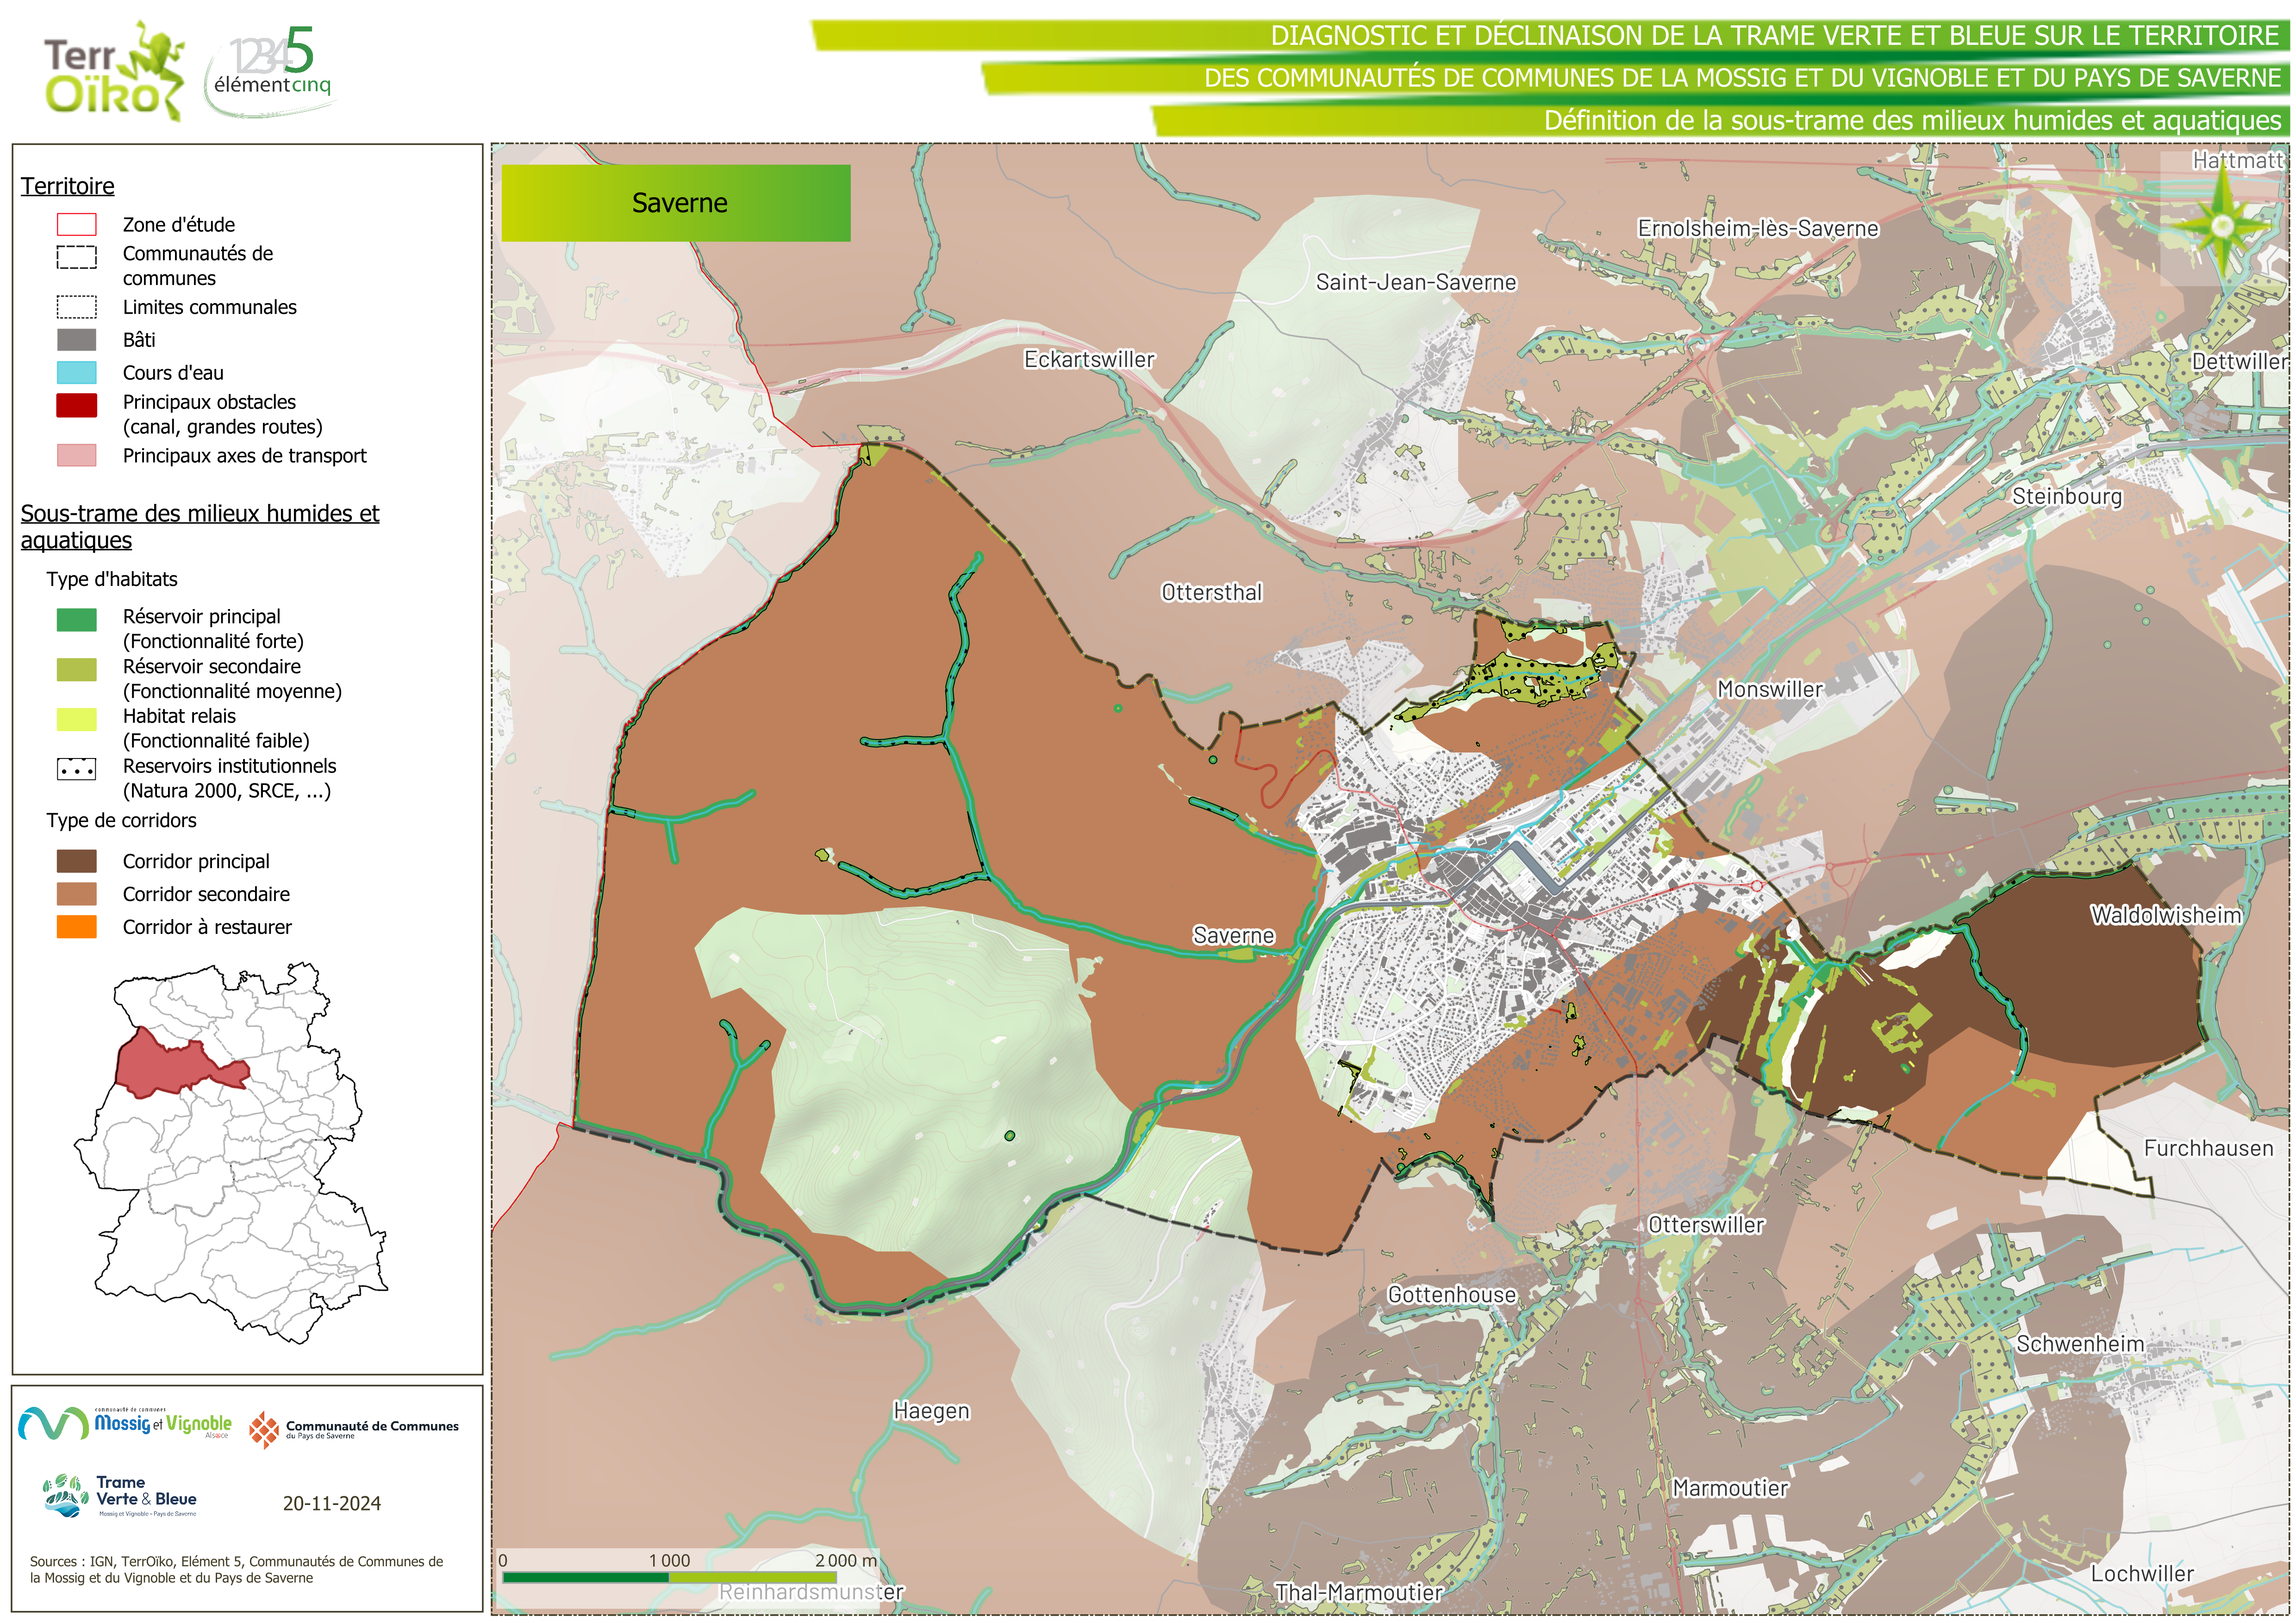The image size is (2296, 1623).
Task: Click the Cours d'eau cyan swatch
Action: 77,373
